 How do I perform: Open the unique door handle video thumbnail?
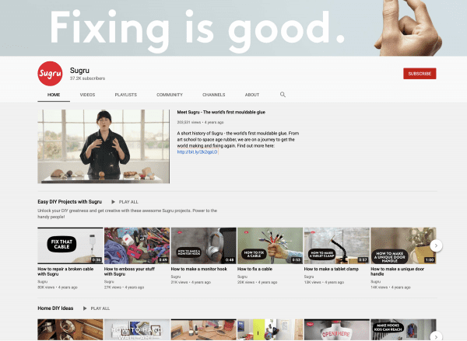[403, 245]
